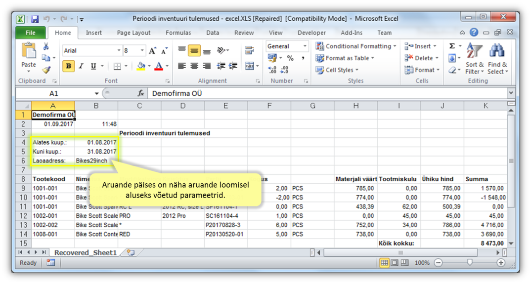531x284 pixels.
Task: Decrease font size with Shrink Font icon
Action: (165, 51)
